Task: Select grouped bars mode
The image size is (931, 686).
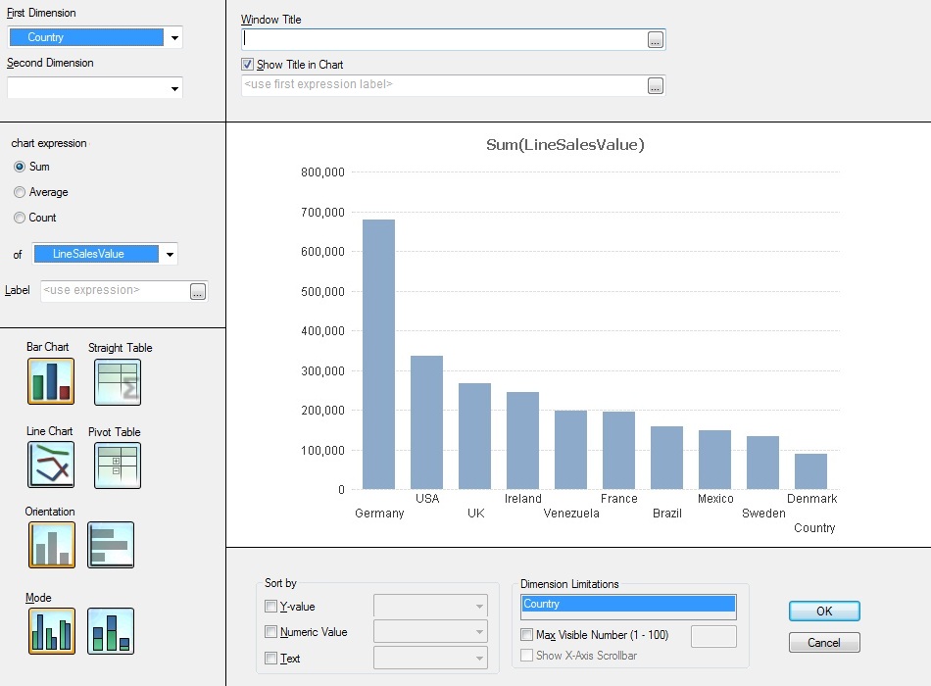Action: pos(51,631)
